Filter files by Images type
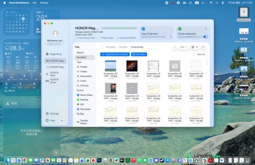This screenshot has width=255, height=165. (82, 67)
